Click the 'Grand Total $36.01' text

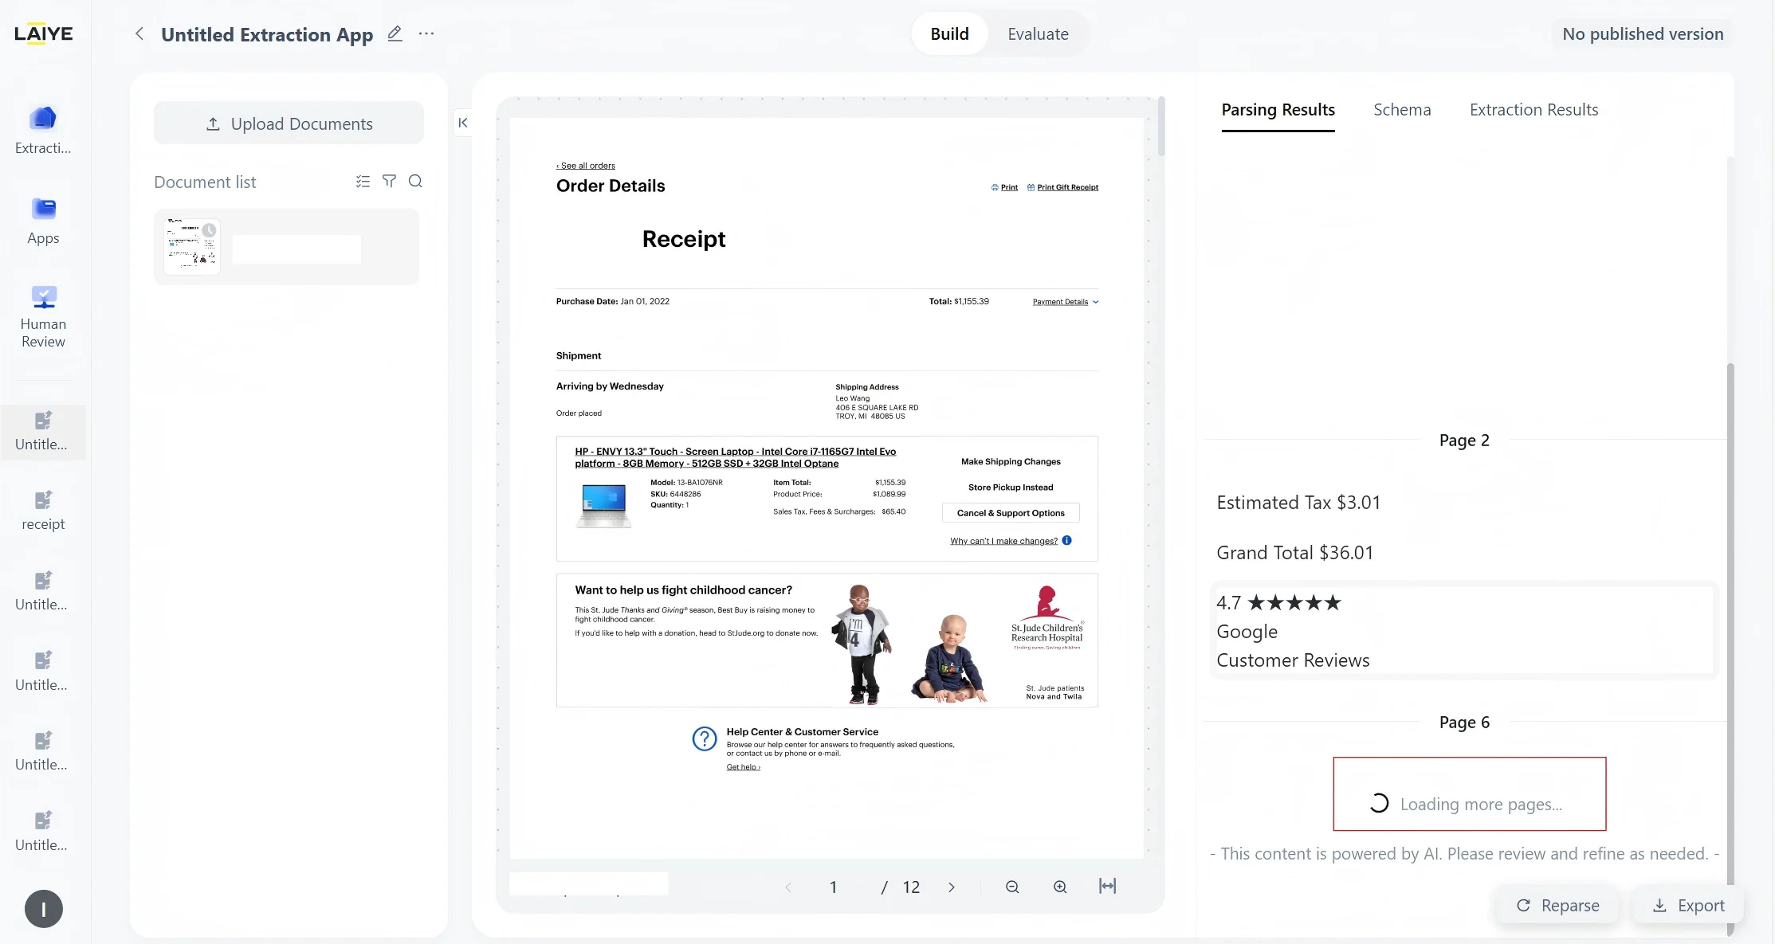(1294, 553)
